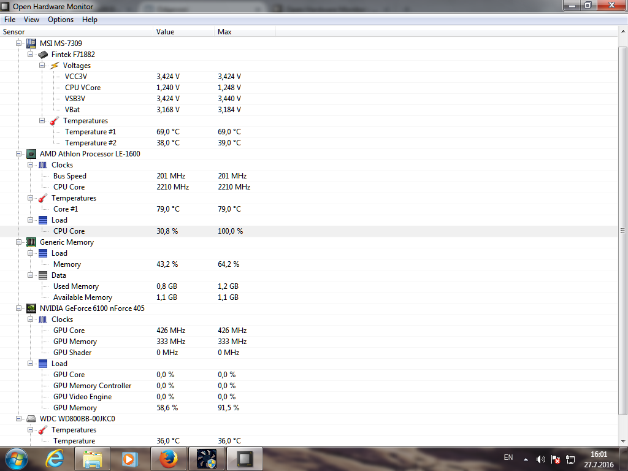
Task: Select the Available Memory row
Action: (308, 297)
